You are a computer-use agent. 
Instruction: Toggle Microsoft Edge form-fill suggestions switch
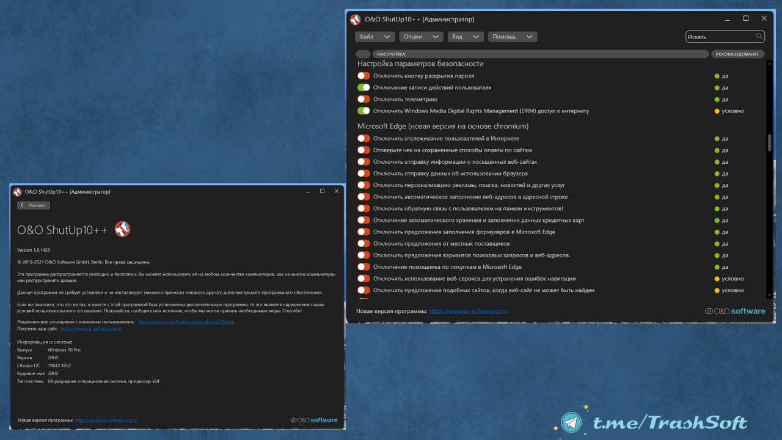point(364,232)
